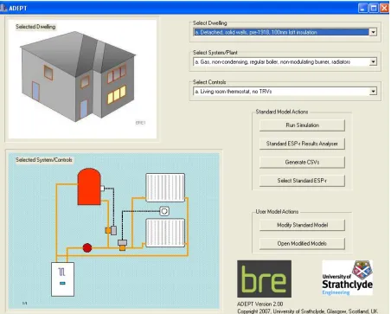Click the University of Strathclyde logo
This screenshot has height=314, width=391.
[348, 278]
